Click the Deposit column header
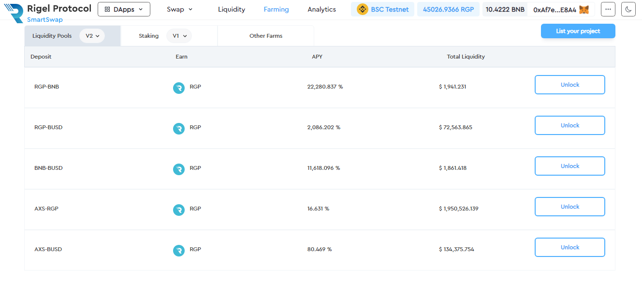The image size is (642, 301). pyautogui.click(x=41, y=57)
